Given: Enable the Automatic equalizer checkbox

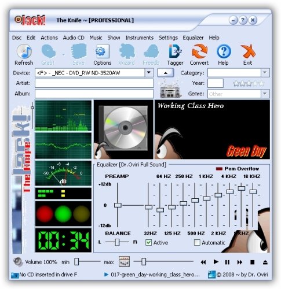Looking at the screenshot, I should point(197,242).
